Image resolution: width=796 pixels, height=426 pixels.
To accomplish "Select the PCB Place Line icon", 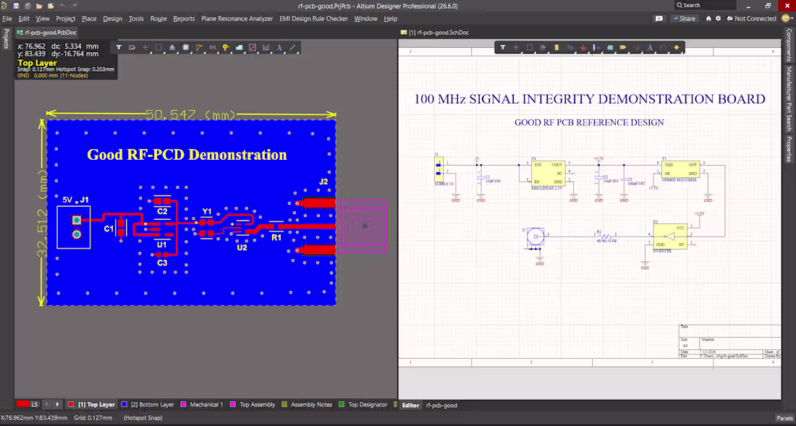I will tap(292, 48).
